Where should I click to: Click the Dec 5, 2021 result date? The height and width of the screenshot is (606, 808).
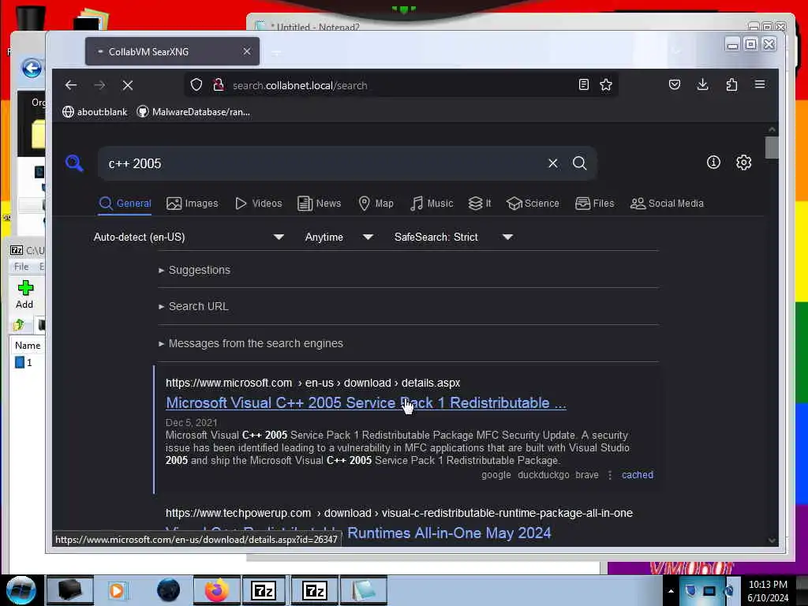point(192,423)
